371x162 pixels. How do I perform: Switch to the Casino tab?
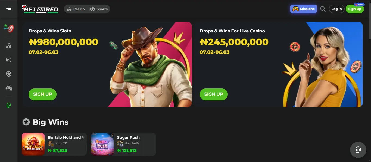click(76, 9)
